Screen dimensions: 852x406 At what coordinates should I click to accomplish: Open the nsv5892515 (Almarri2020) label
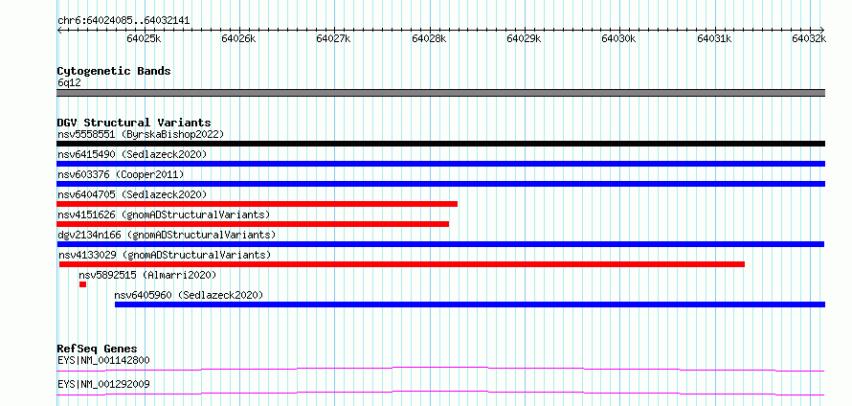coord(147,275)
